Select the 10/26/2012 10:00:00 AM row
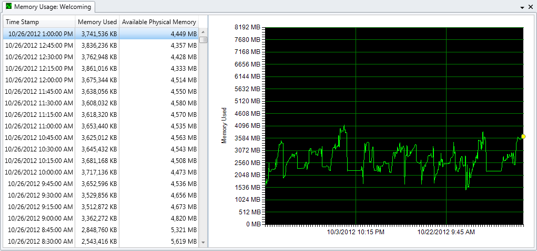Image resolution: width=537 pixels, height=251 pixels. tap(40, 172)
